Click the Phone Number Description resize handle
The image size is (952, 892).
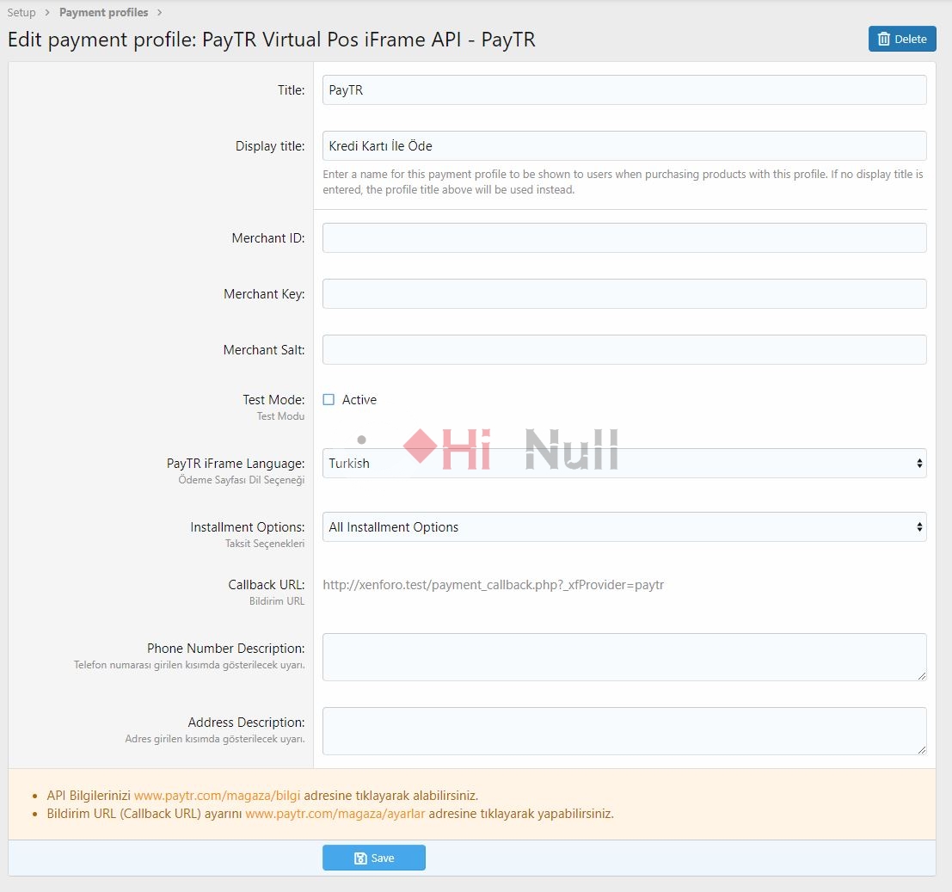pyautogui.click(x=922, y=676)
